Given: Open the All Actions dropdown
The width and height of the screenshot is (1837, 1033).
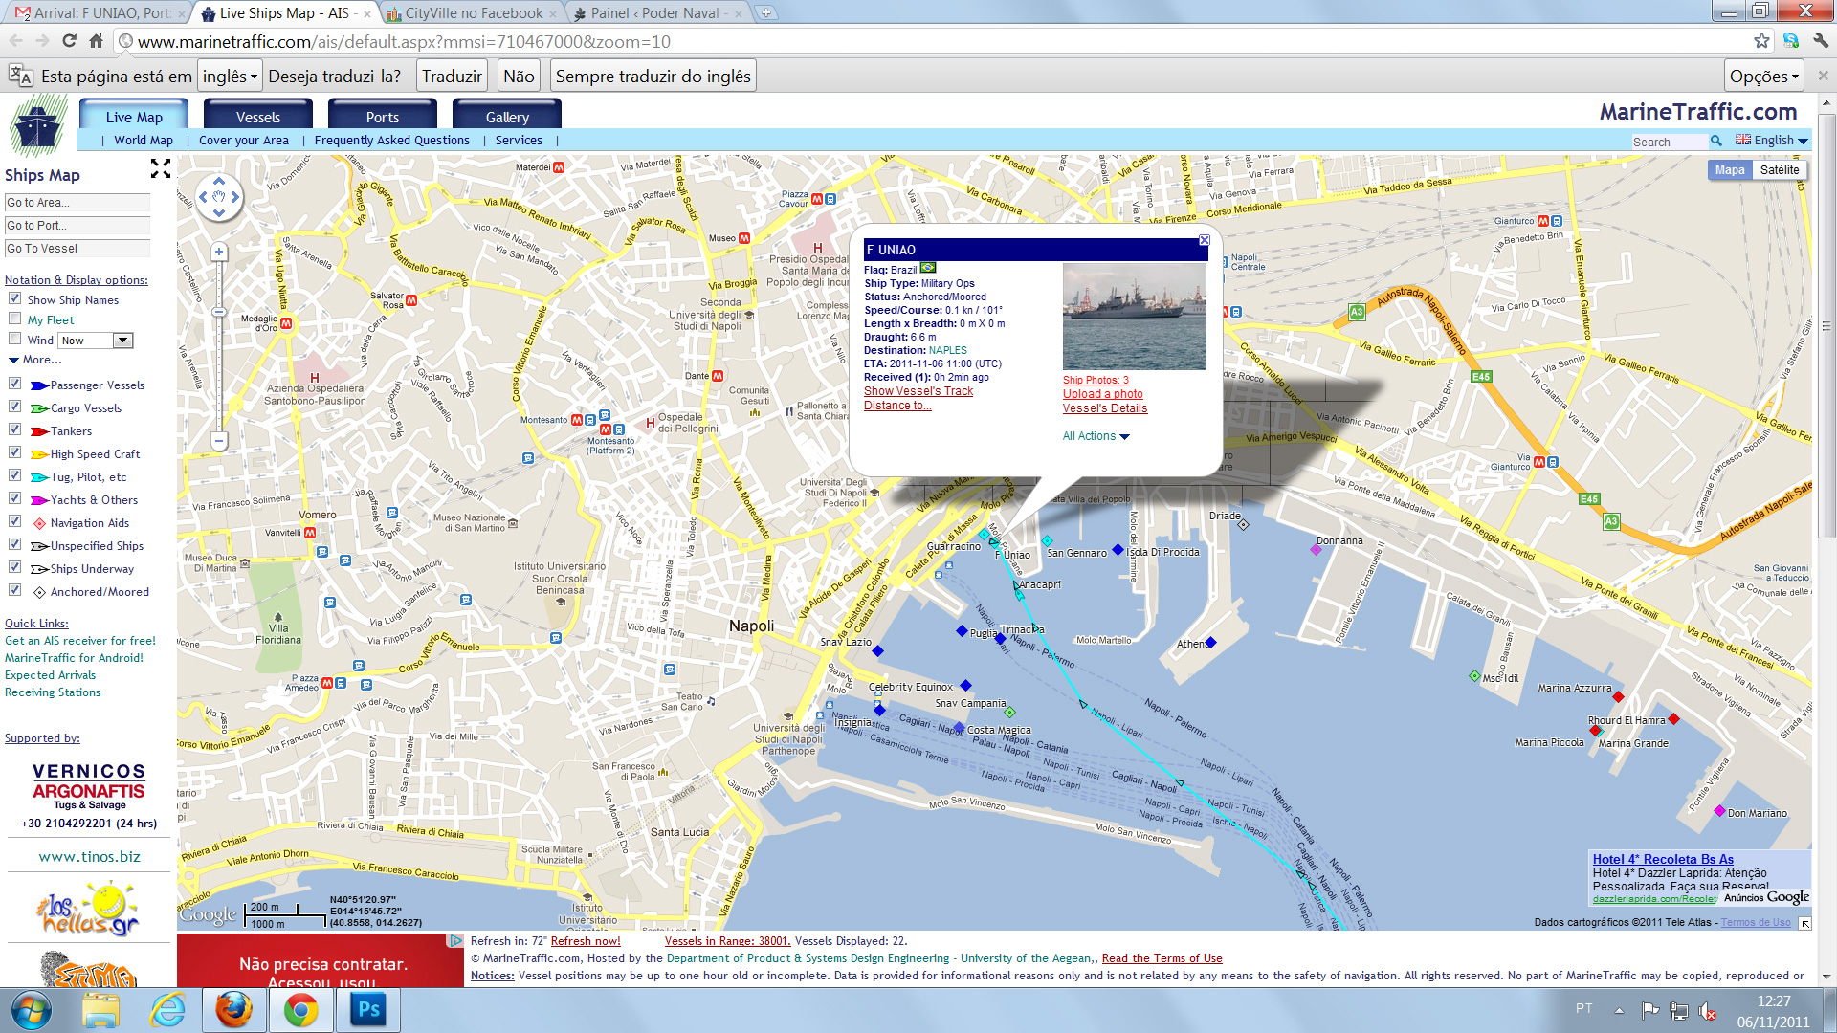Looking at the screenshot, I should [x=1096, y=436].
